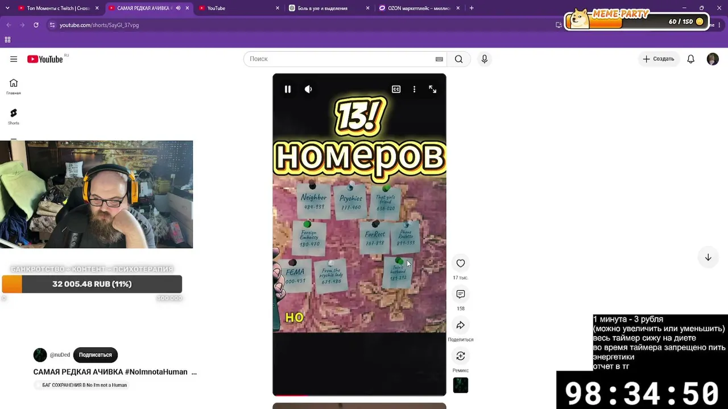Viewport: 728px width, 409px height.
Task: Open the @nuDed channel avatar
Action: coord(40,355)
